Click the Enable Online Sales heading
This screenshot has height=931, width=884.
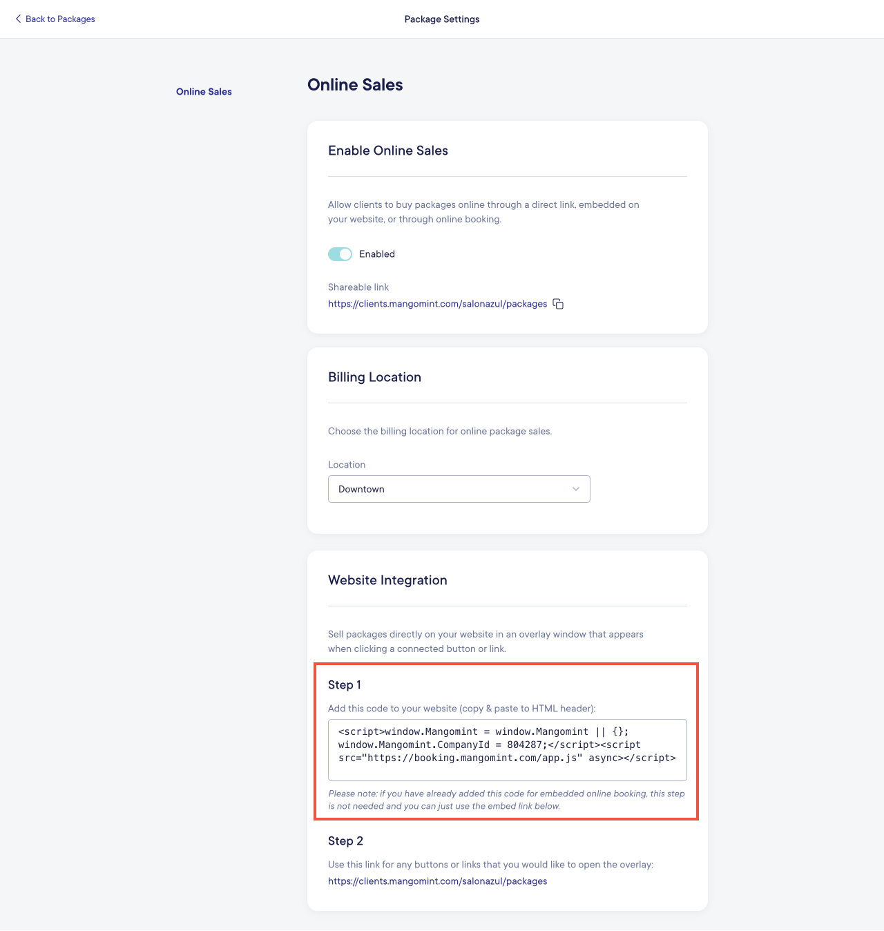388,151
